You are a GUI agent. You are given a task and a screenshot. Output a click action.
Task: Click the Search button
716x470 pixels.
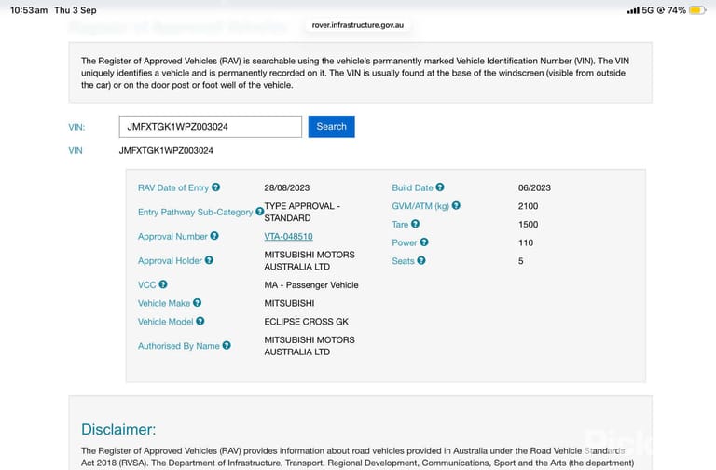tap(331, 127)
